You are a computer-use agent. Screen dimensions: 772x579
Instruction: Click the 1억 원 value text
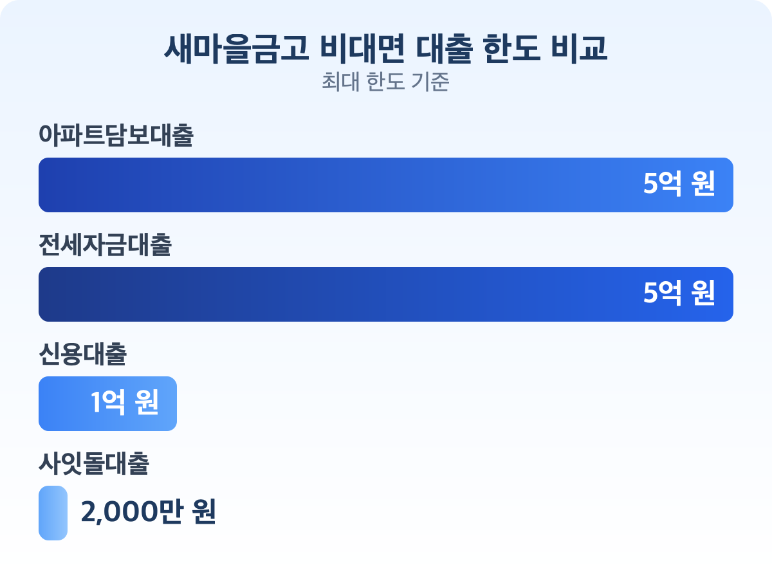[124, 404]
